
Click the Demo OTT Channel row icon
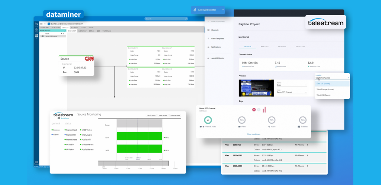click(x=43, y=36)
